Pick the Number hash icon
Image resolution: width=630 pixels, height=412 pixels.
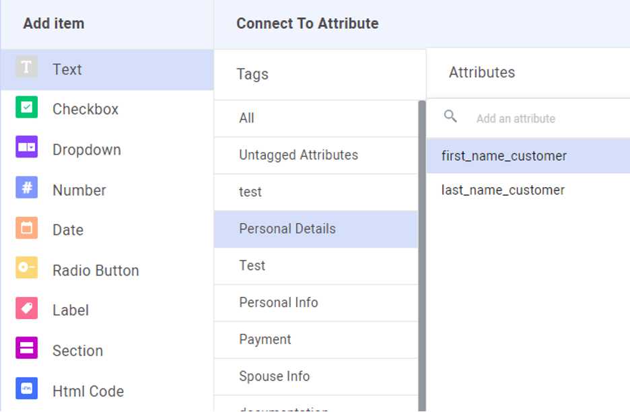point(27,188)
